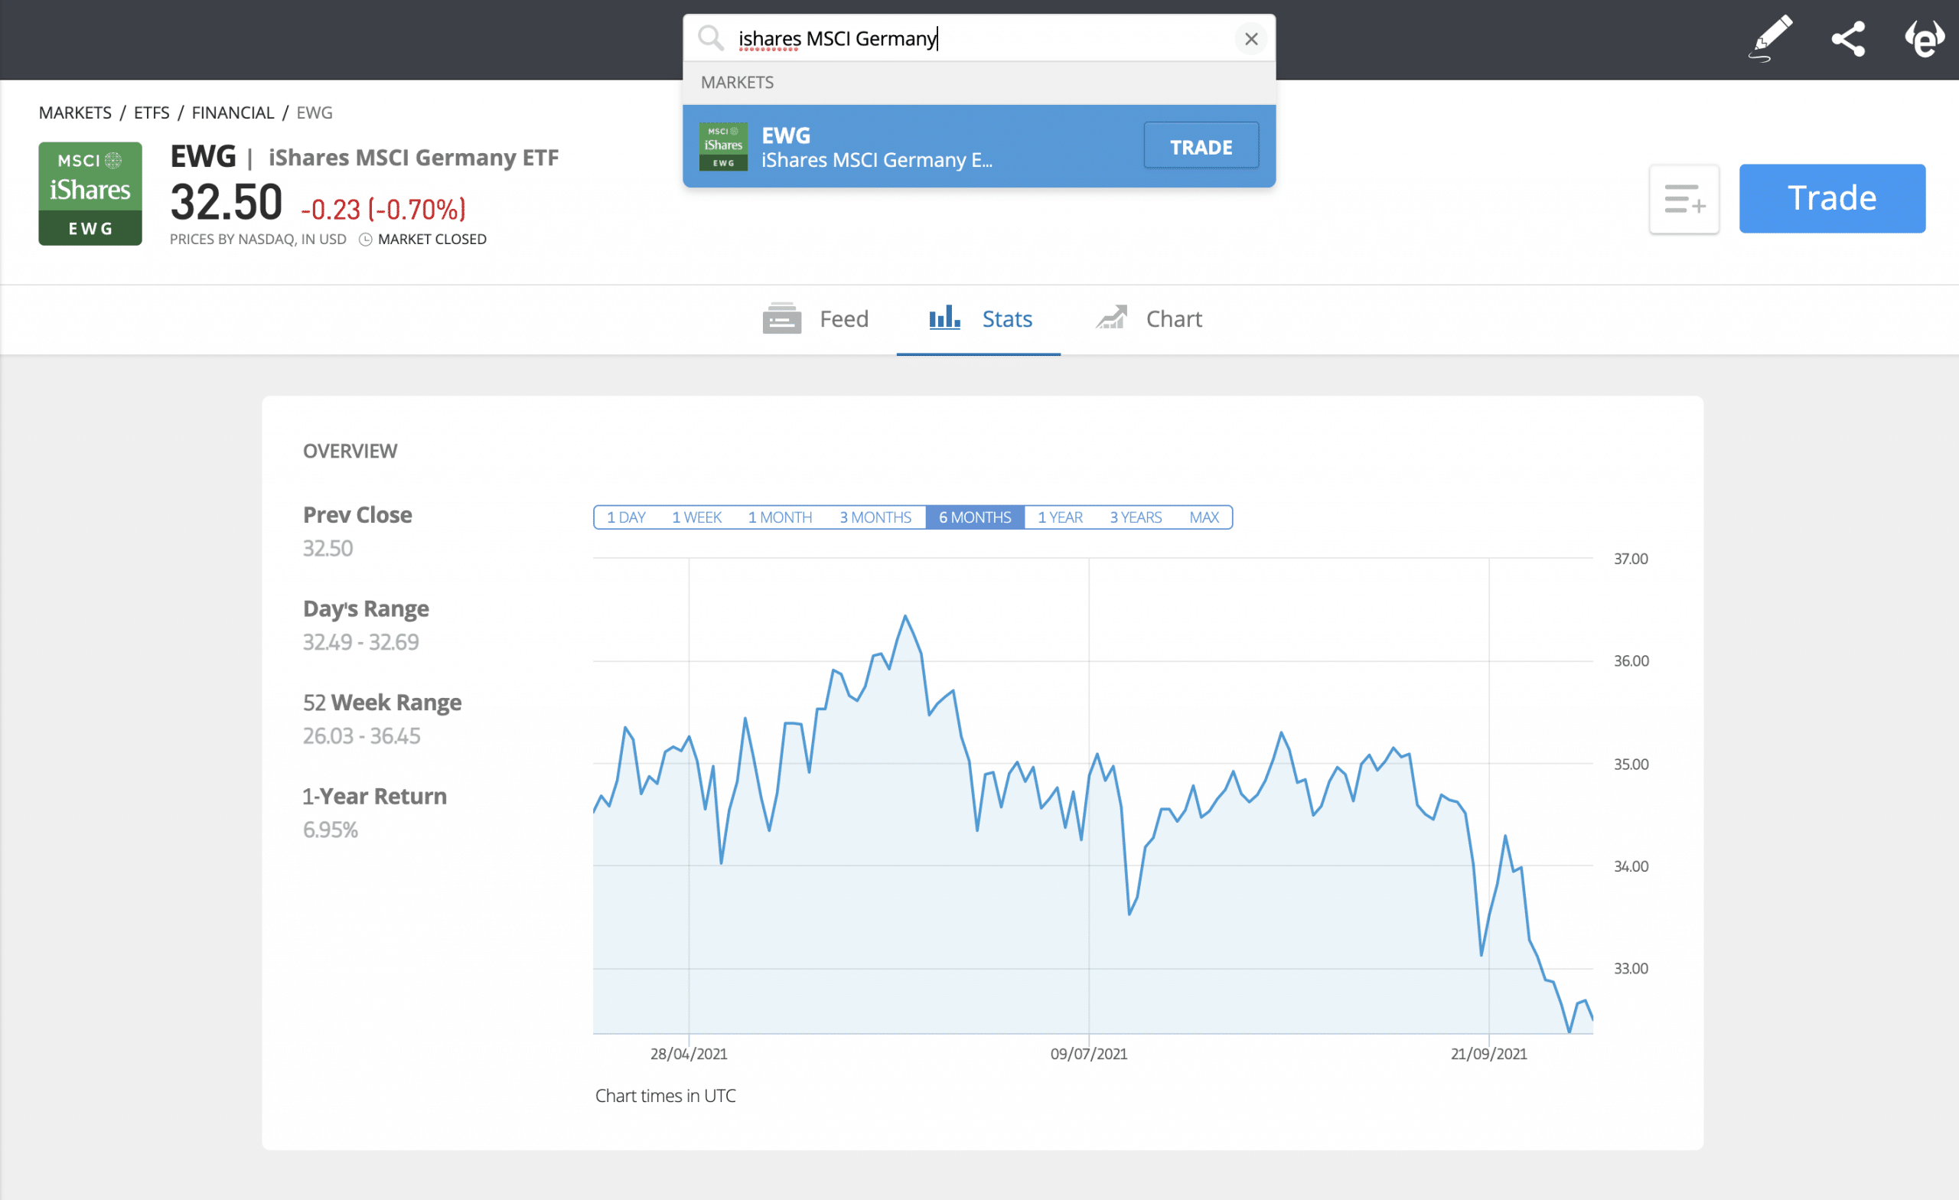This screenshot has height=1200, width=1959.
Task: Click the OVERVIEW section heading
Action: (x=350, y=451)
